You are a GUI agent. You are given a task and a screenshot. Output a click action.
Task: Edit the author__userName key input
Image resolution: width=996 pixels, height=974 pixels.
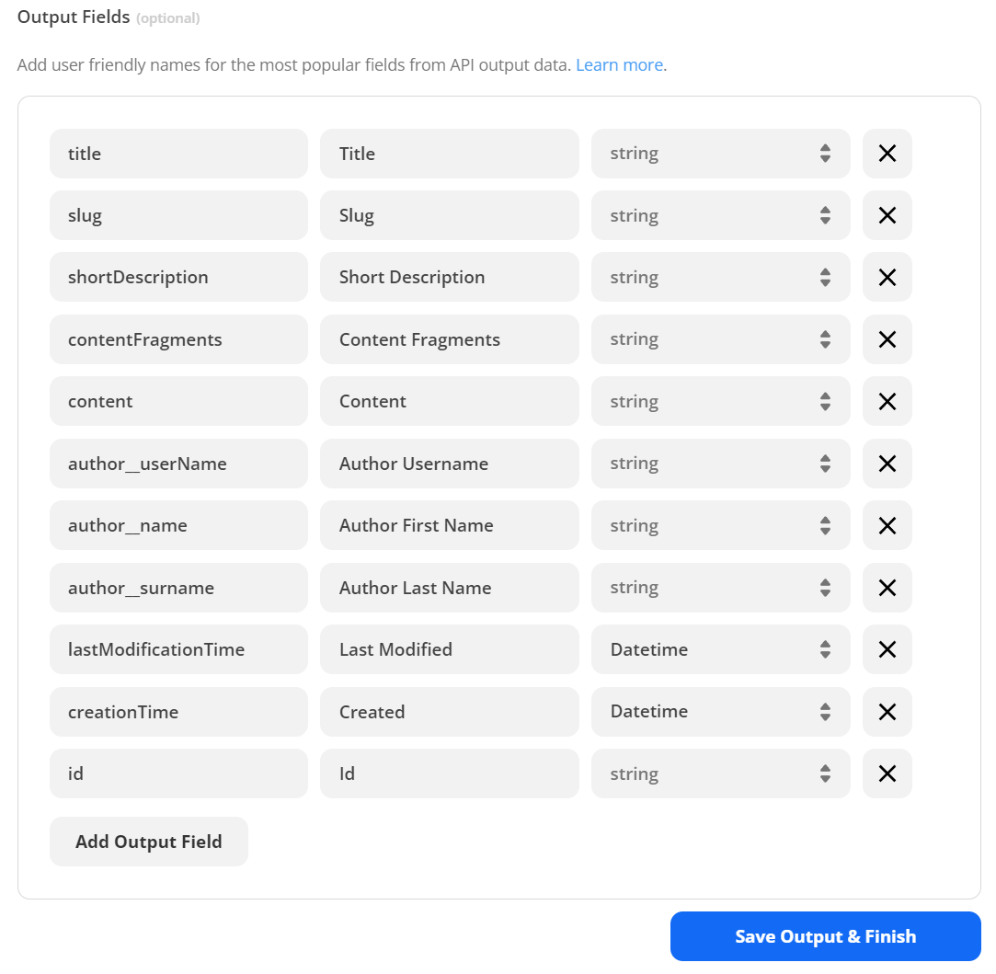coord(178,464)
